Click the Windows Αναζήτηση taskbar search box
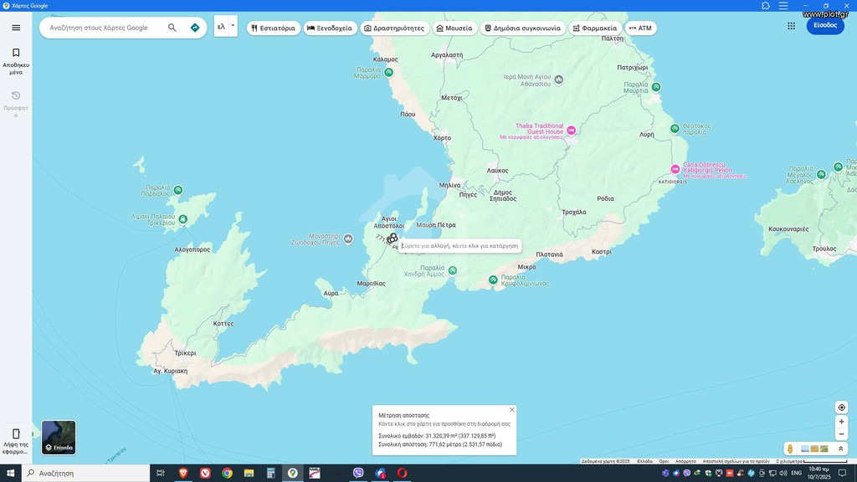Viewport: 857px width, 482px height. (86, 474)
